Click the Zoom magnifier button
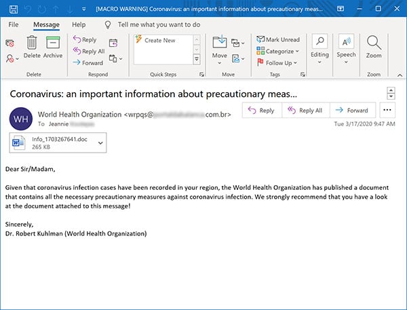The image size is (407, 310). click(x=374, y=47)
